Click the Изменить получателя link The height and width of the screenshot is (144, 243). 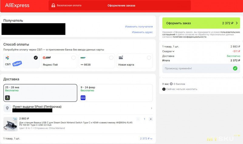pos(139,27)
